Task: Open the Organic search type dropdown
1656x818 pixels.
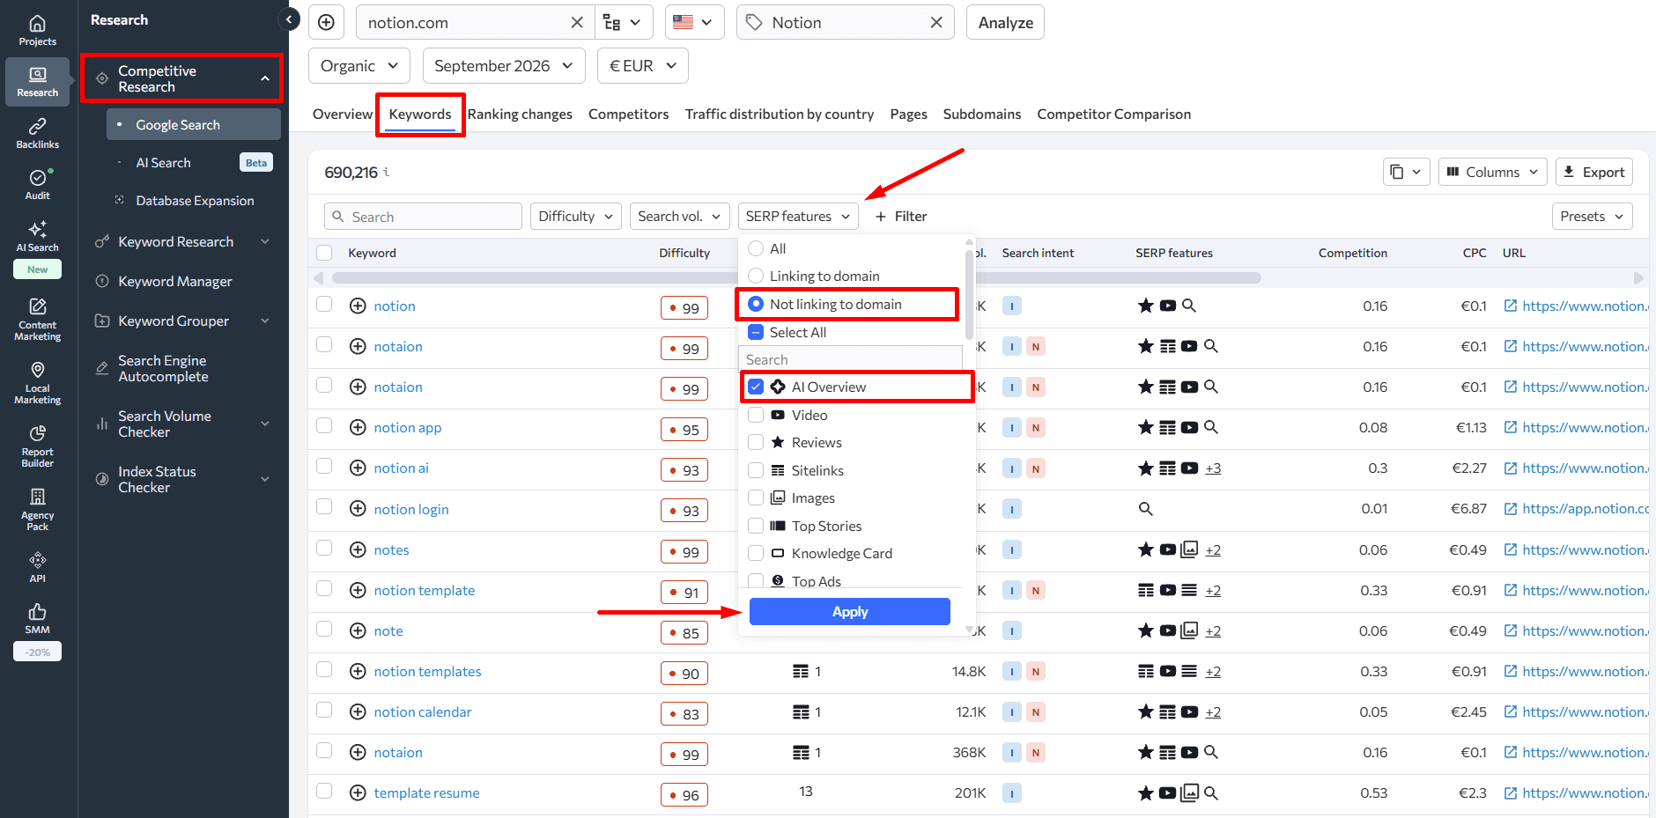Action: pos(359,66)
